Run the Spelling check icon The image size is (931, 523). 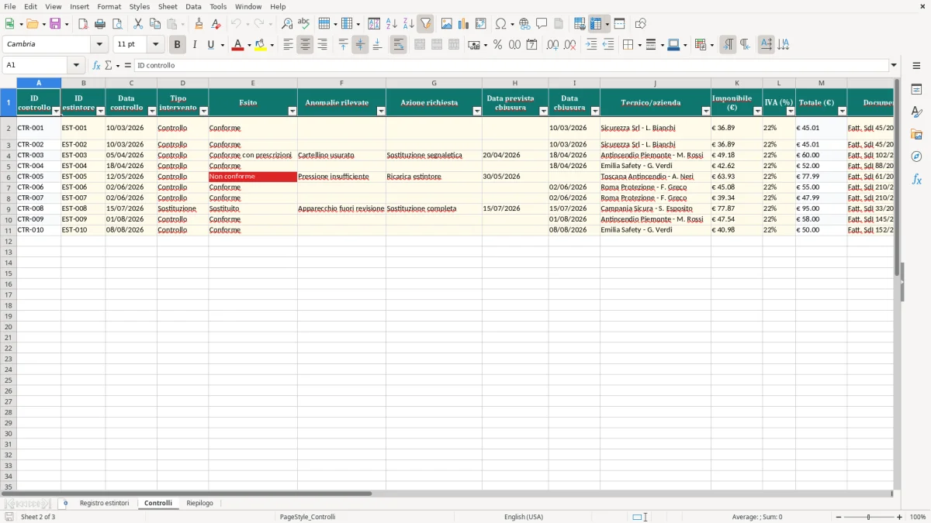(304, 24)
